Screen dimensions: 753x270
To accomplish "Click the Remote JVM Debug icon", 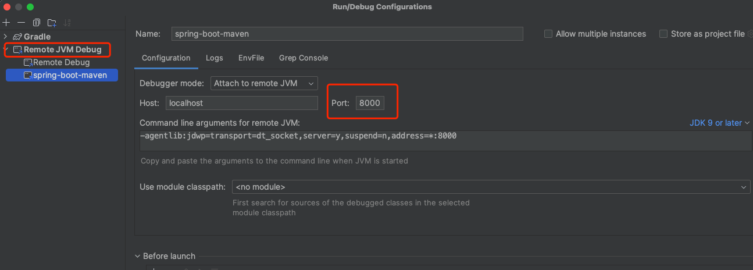I will pos(17,49).
